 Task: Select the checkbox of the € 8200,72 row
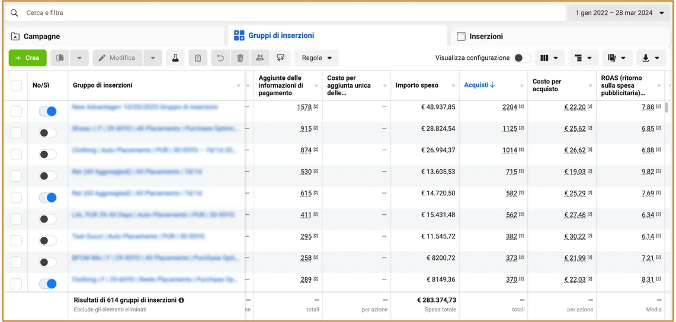click(16, 262)
